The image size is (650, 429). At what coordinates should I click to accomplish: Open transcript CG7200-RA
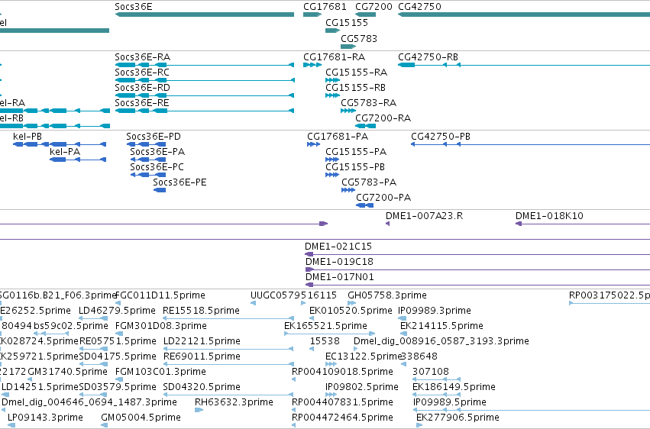[x=366, y=126]
